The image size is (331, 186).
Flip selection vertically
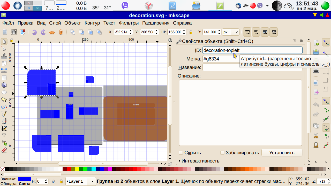tap(61, 32)
